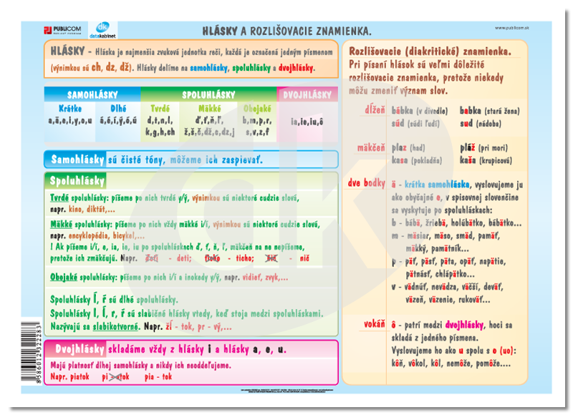Click the "Tvrdé" column label in the table

tap(160, 109)
